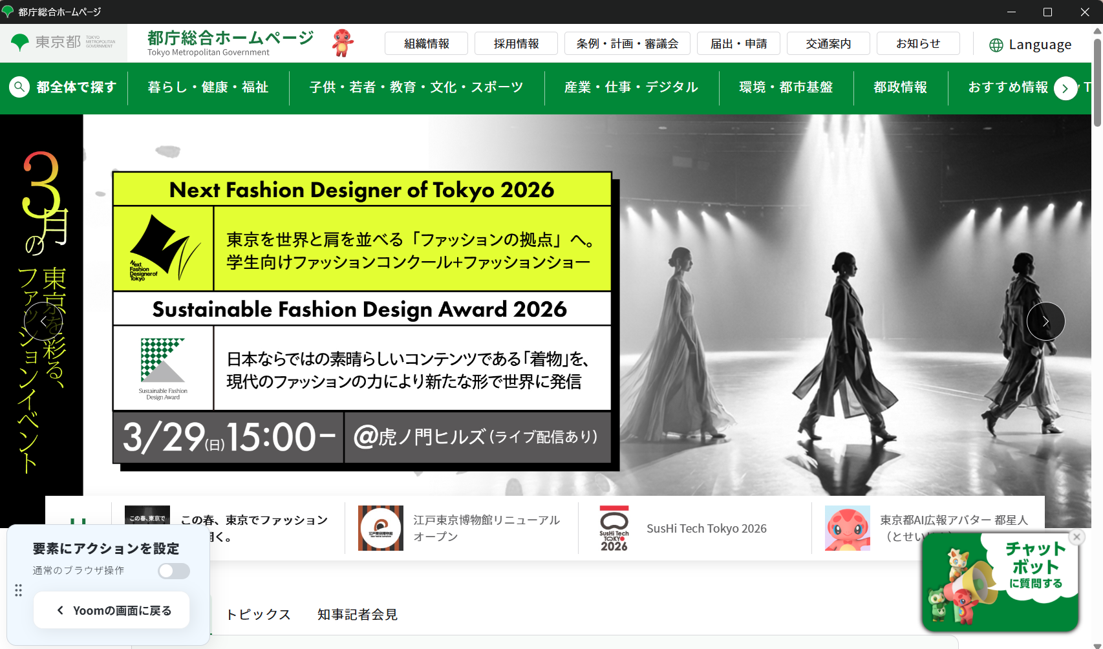
Task: Pause the slideshow using the green pause button
Action: [x=78, y=522]
